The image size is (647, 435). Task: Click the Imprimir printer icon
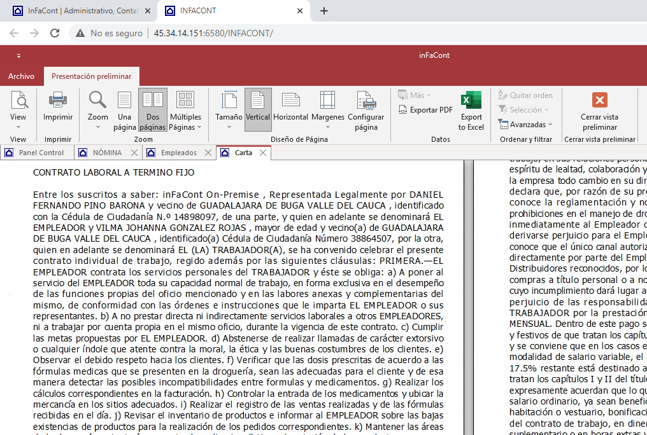58,100
